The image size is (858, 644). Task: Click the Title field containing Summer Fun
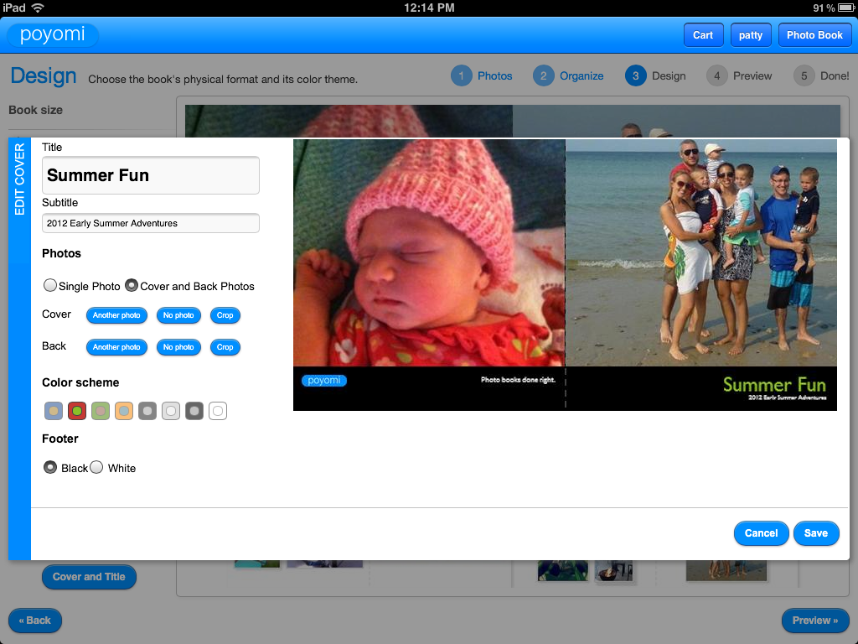tap(151, 175)
